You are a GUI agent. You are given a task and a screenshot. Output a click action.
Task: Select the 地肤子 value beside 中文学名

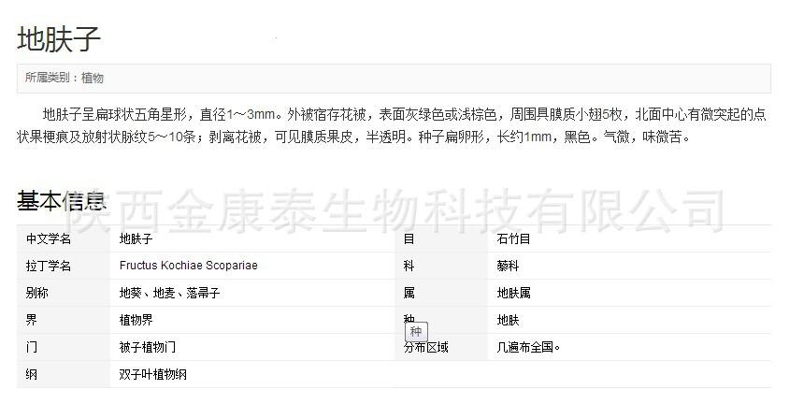click(136, 239)
